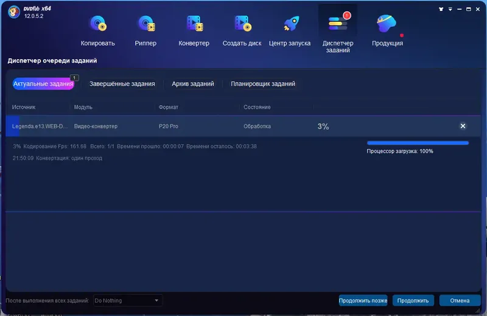Remove the Legenda.e13 task with the X
This screenshot has height=316, width=487.
(463, 126)
